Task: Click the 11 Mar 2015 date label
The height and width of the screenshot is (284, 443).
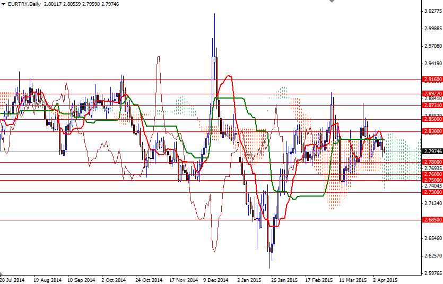Action: [353, 280]
